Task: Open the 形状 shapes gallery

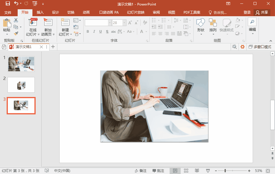Action: [201, 23]
